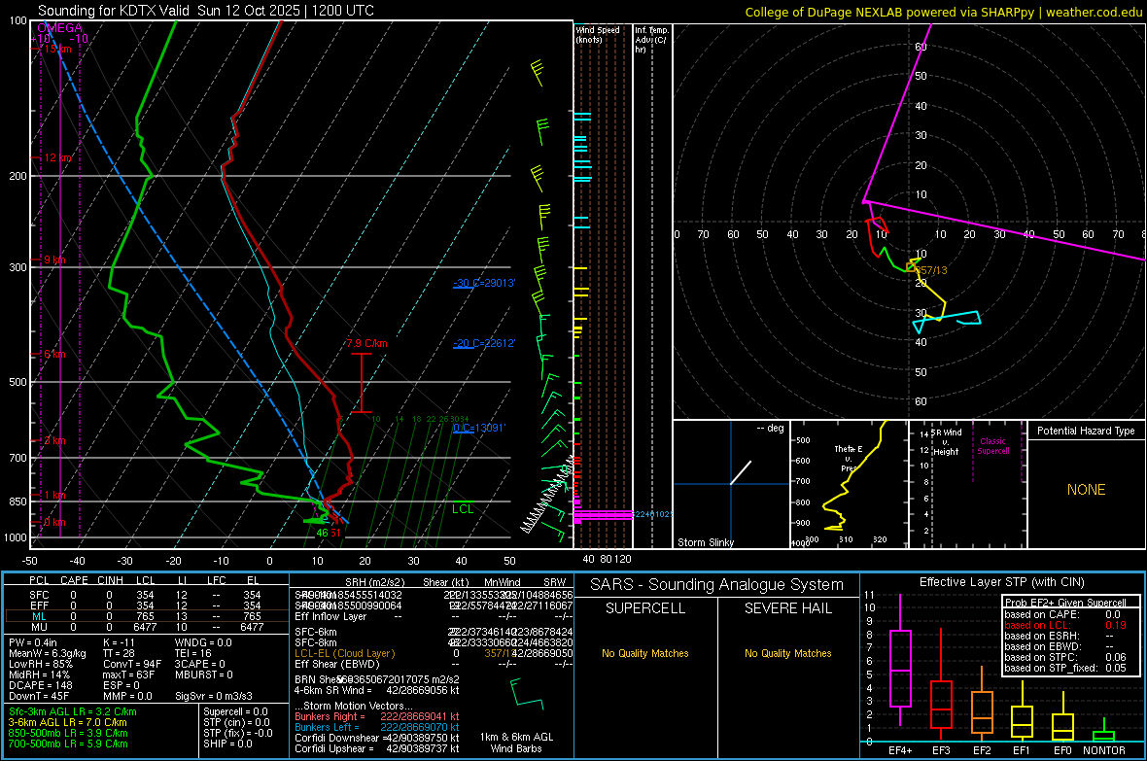The image size is (1147, 761).
Task: Click the 850 pressure level label
Action: click(x=17, y=502)
